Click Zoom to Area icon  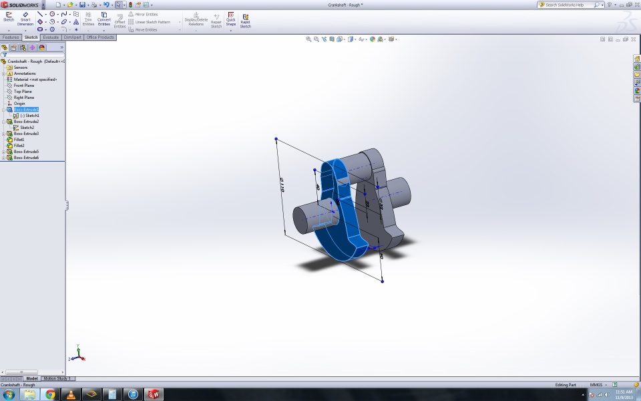coord(316,39)
